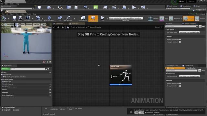Click the plus icon next to Animation Layers

[50, 84]
